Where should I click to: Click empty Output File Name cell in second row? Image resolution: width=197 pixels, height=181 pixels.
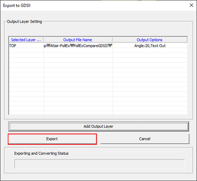point(78,51)
